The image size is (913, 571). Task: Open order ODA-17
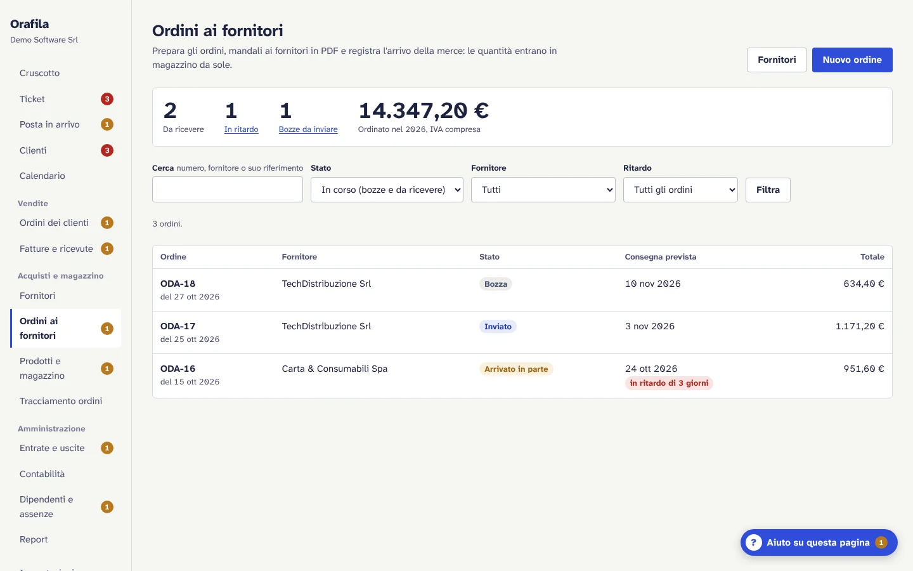[178, 326]
